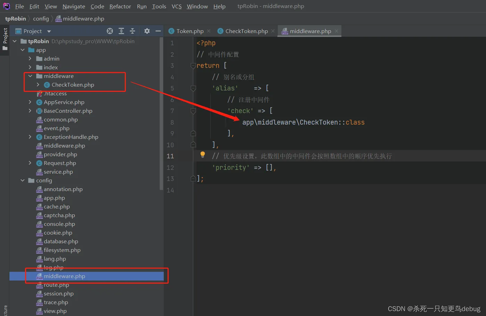This screenshot has width=486, height=316.
Task: Click the Expand All icon in Project panel
Action: 121,31
